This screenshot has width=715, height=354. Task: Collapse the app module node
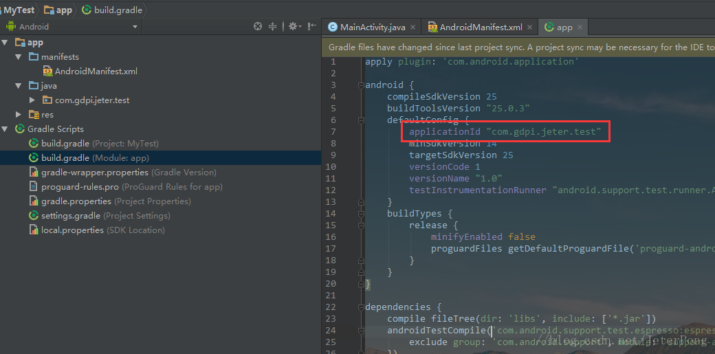point(5,43)
